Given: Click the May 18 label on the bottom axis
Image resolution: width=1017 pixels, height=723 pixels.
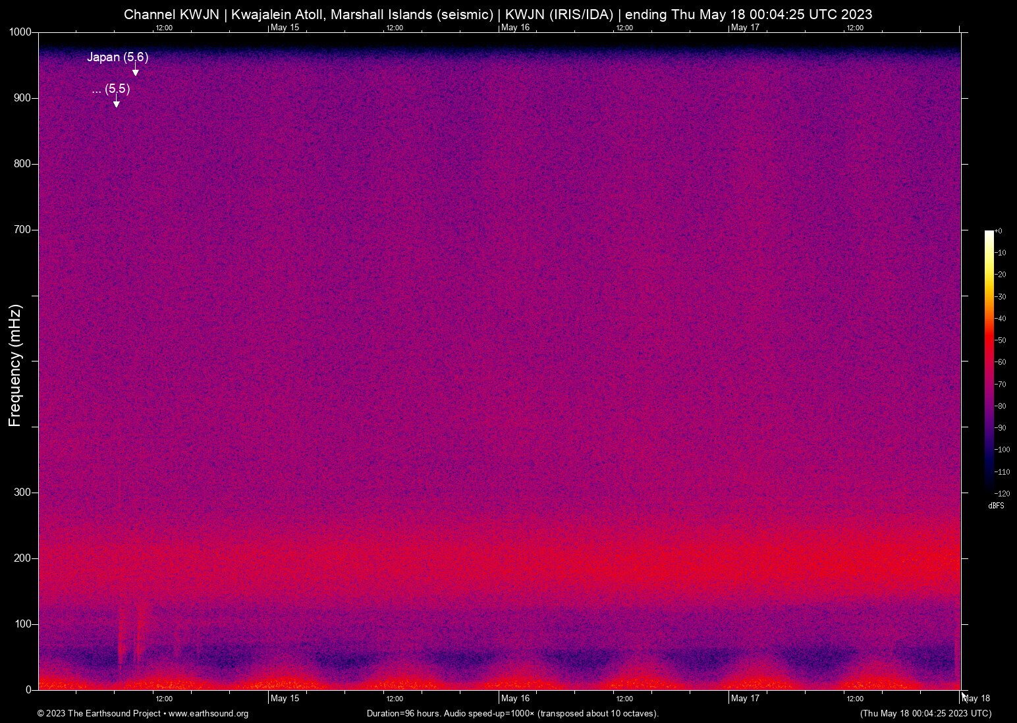Looking at the screenshot, I should (x=977, y=698).
